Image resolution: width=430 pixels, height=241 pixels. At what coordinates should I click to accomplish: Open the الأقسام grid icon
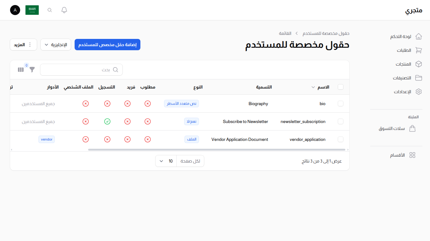point(413,155)
